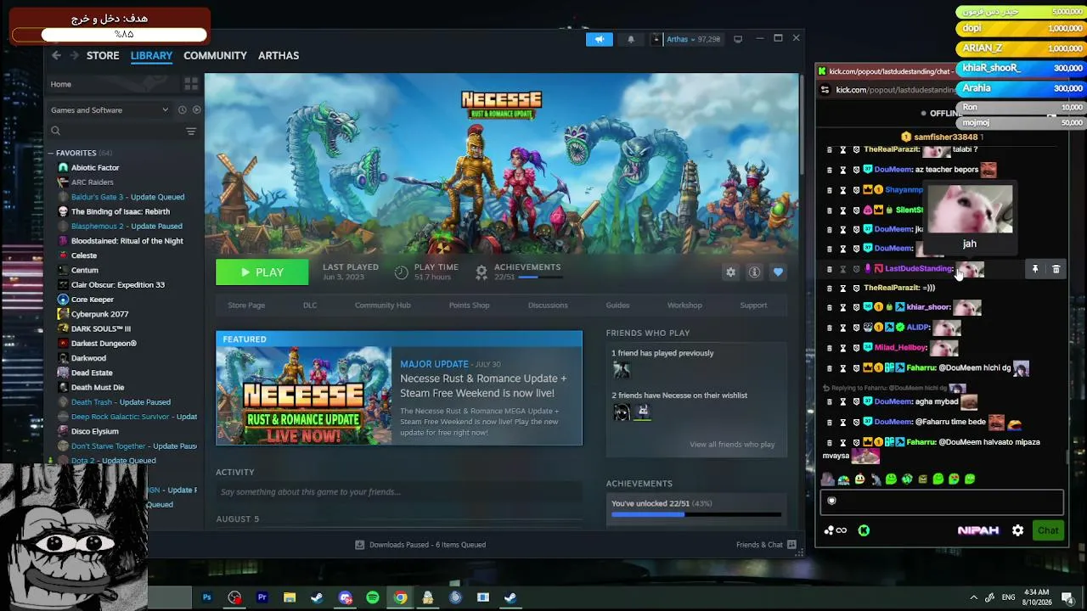Switch Steam to Big Picture mode icon

coord(738,39)
